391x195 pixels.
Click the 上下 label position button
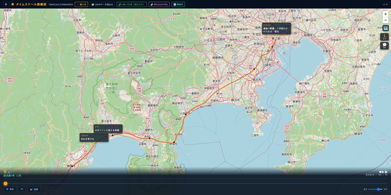(384, 37)
